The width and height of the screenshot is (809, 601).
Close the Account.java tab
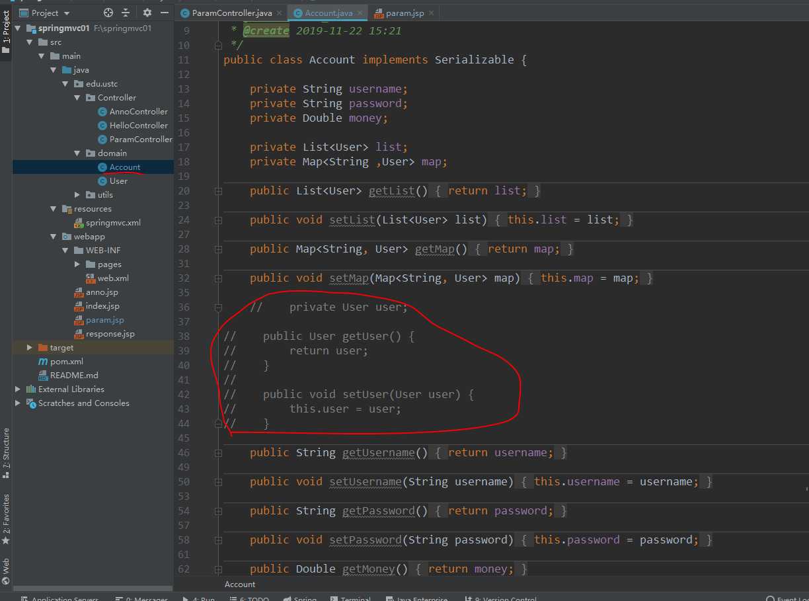[360, 13]
